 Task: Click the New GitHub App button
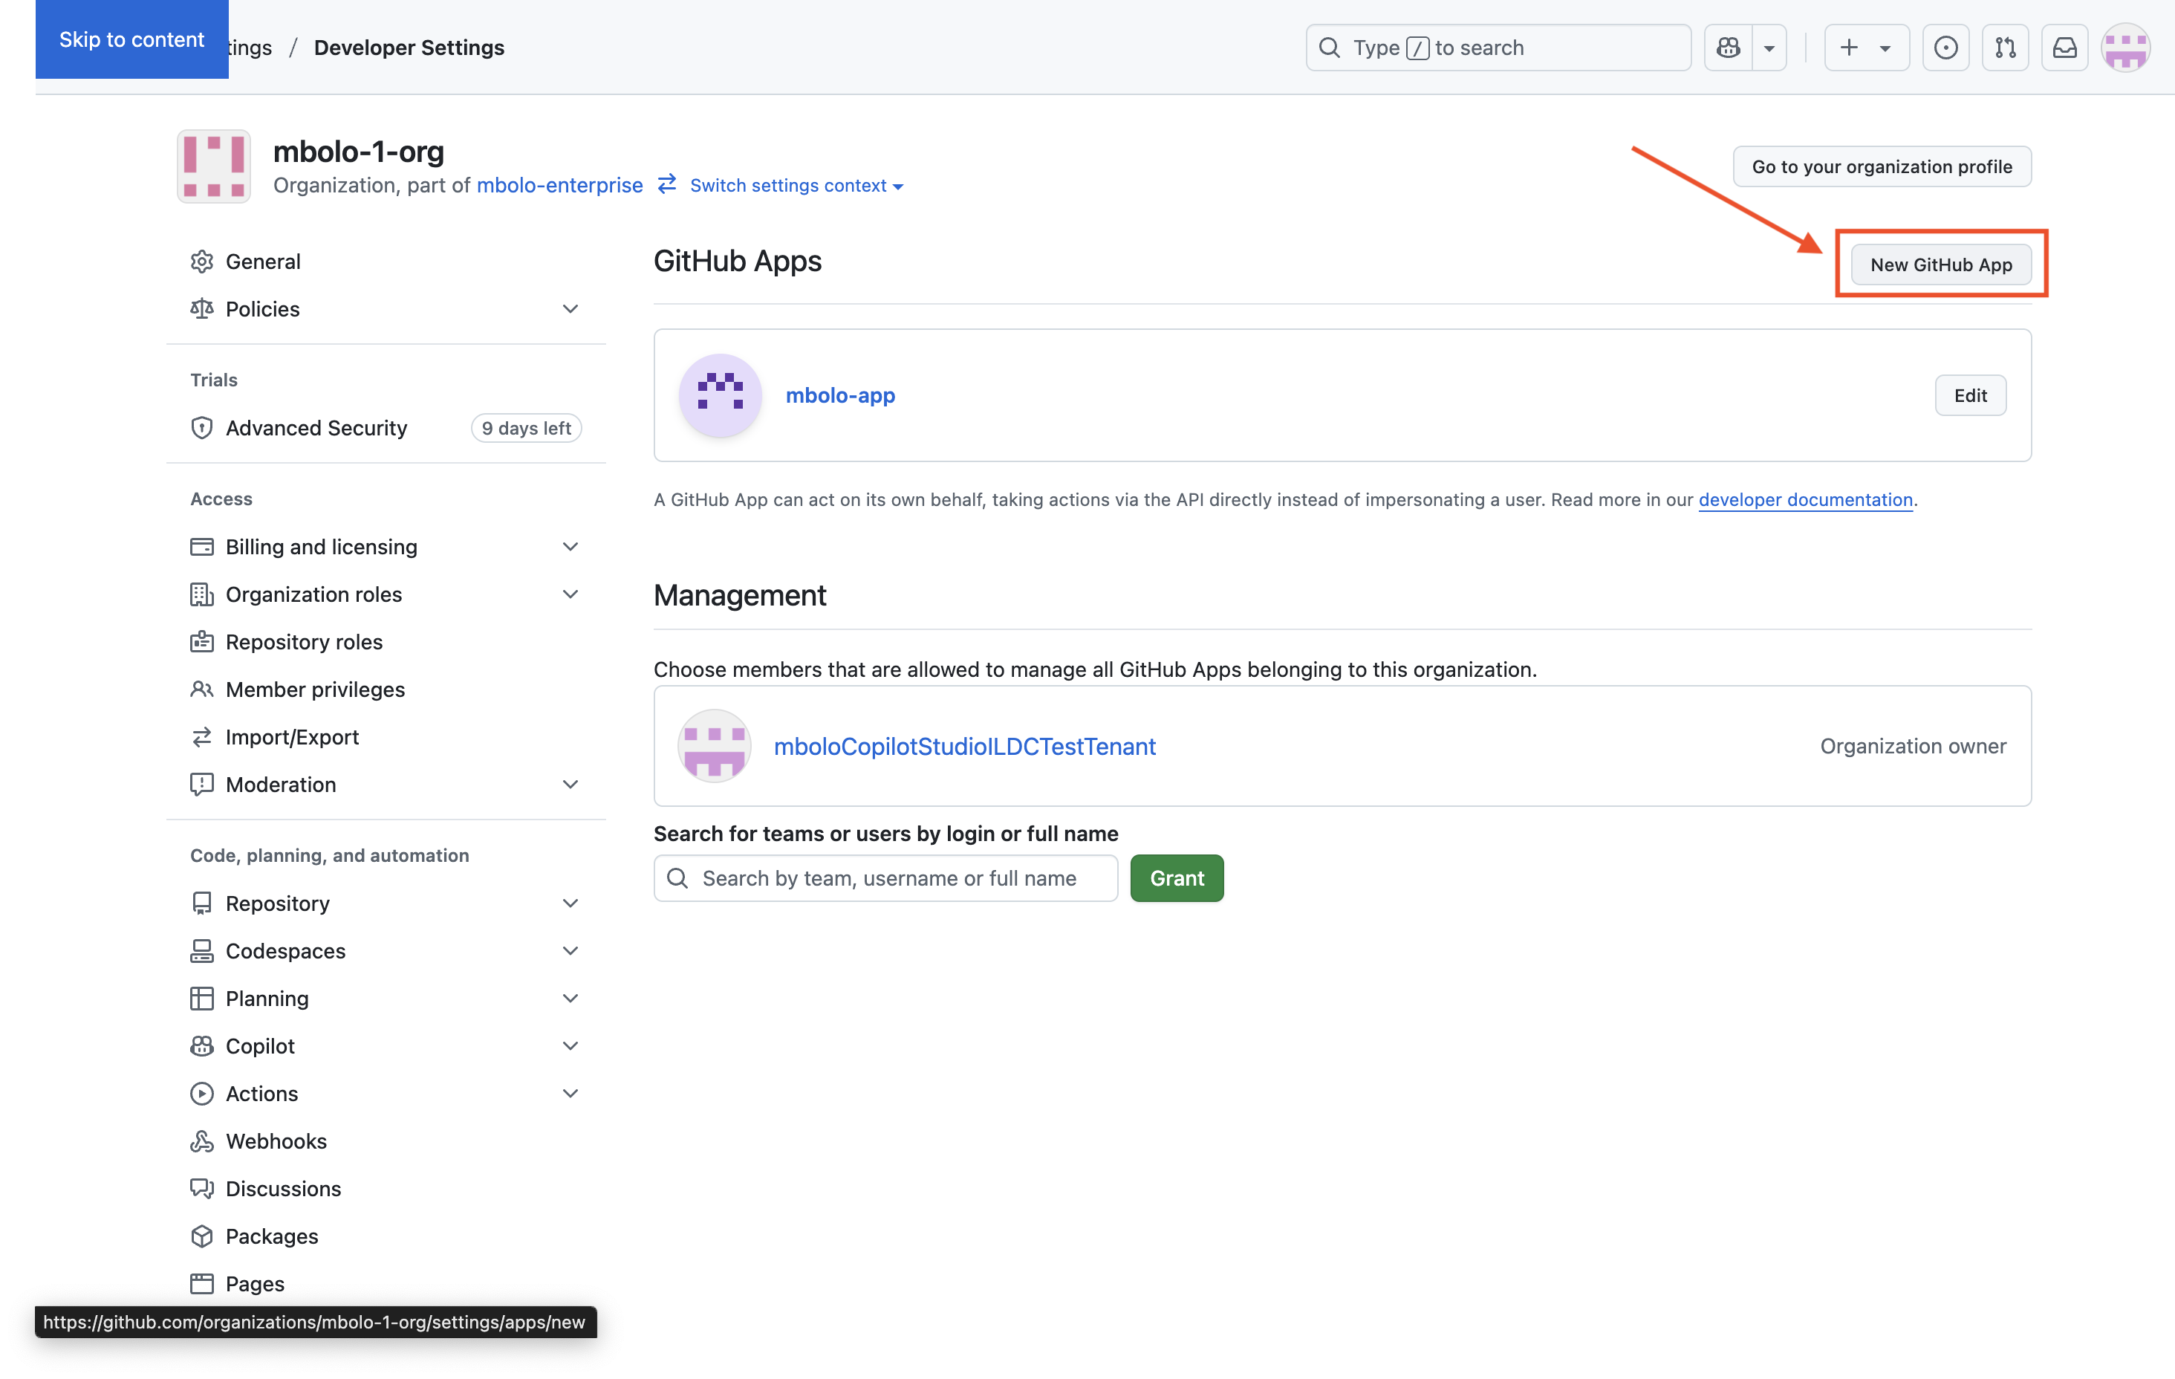(x=1940, y=264)
